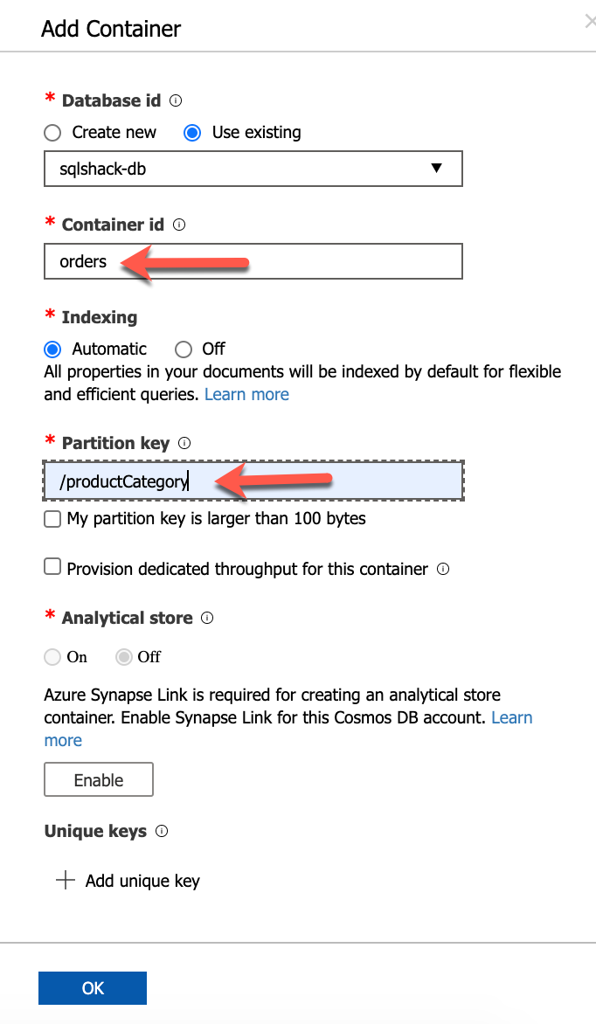Click the Unique keys info icon

(162, 831)
